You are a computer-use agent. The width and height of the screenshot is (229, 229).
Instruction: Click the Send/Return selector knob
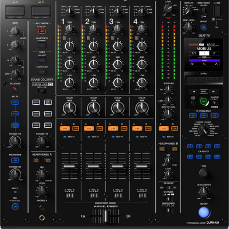[x=188, y=11]
